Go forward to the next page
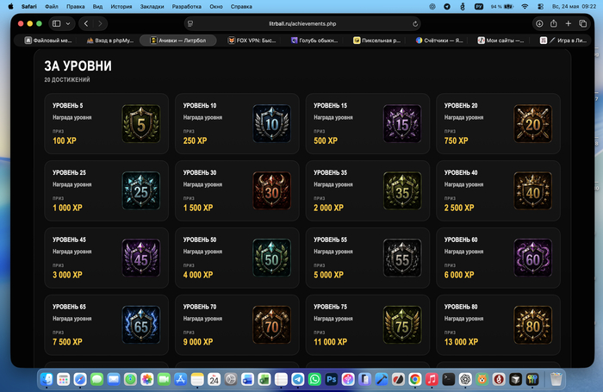The height and width of the screenshot is (392, 603). point(101,23)
